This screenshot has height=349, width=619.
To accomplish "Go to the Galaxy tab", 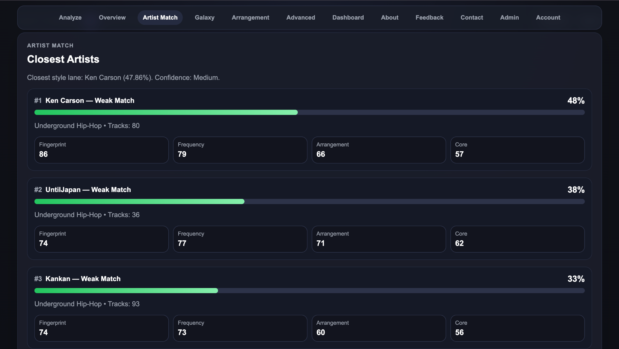I will pos(205,18).
